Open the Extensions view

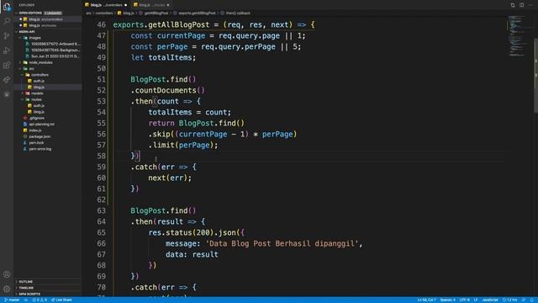[7, 65]
